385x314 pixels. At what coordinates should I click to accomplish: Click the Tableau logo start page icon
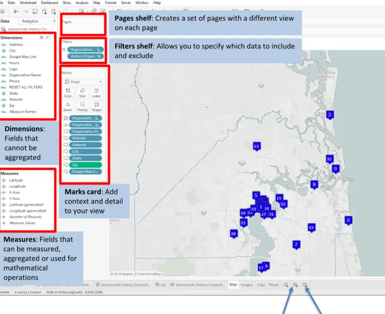2,11
